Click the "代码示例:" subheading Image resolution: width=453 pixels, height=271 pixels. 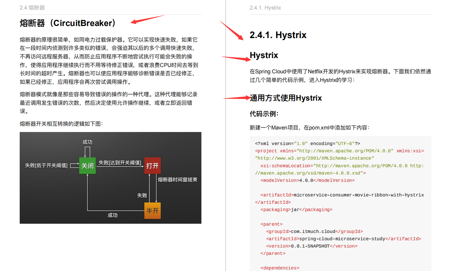point(264,114)
